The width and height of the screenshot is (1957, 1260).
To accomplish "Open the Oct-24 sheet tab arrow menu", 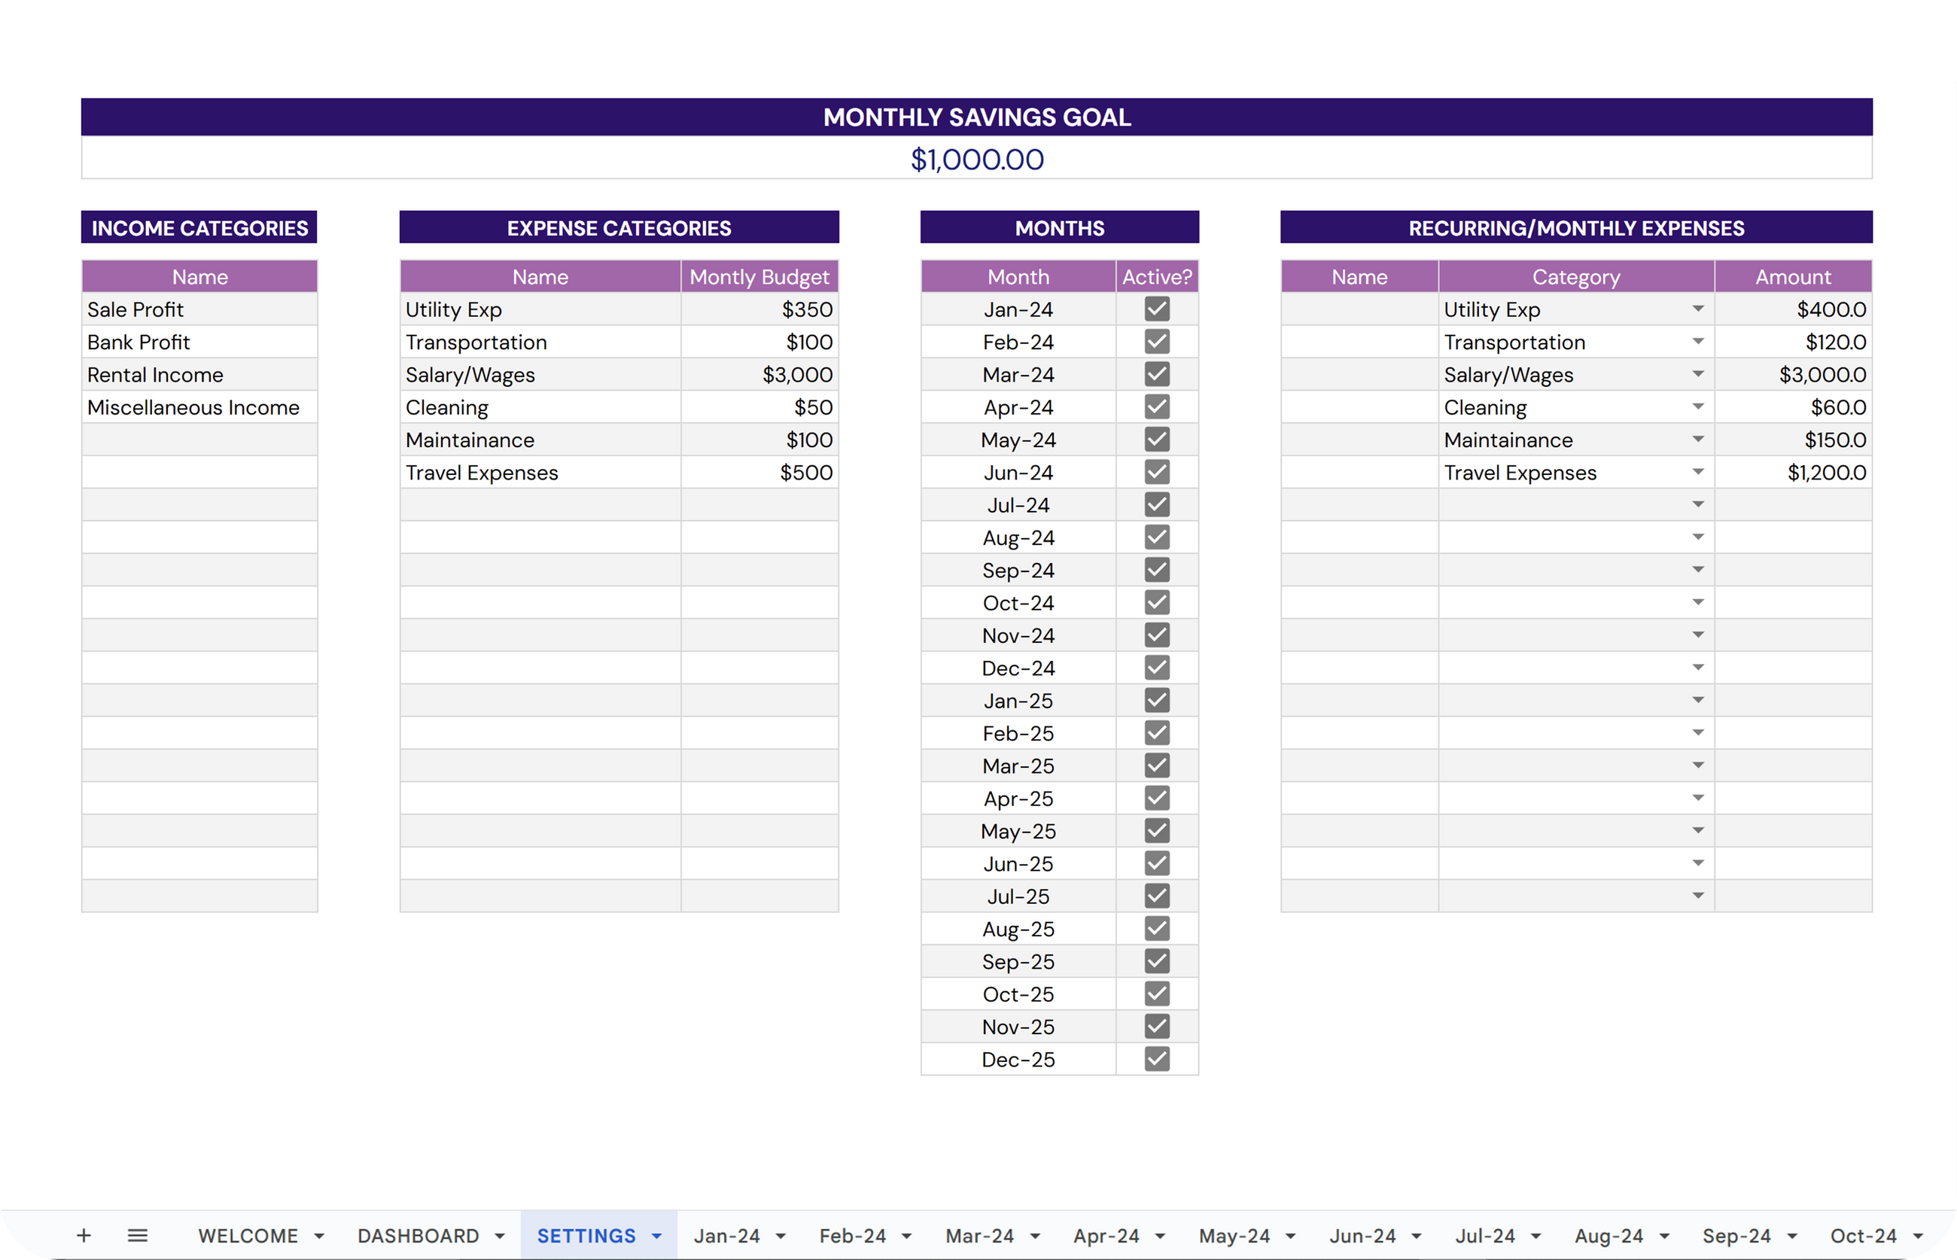I will [x=1918, y=1236].
